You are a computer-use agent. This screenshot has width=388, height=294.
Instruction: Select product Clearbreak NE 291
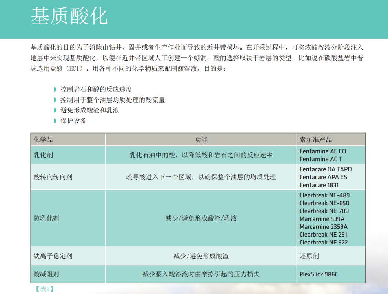pos(323,235)
